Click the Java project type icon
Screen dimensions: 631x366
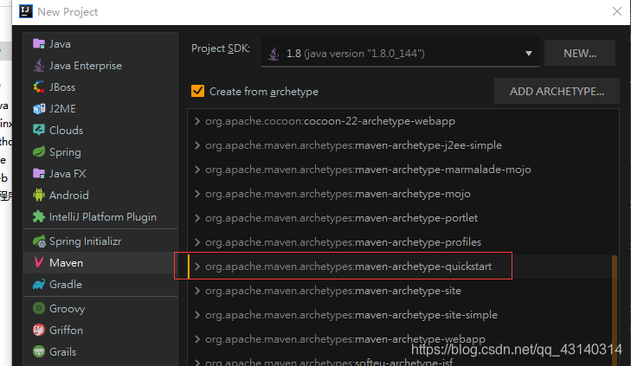click(39, 44)
